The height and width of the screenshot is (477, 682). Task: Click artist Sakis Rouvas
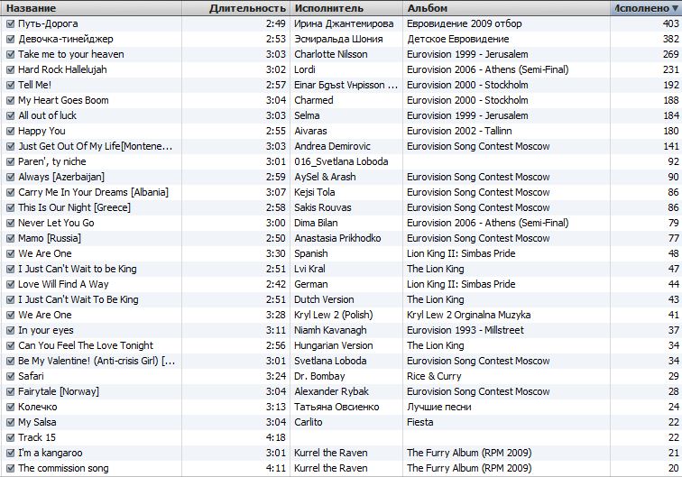[323, 207]
